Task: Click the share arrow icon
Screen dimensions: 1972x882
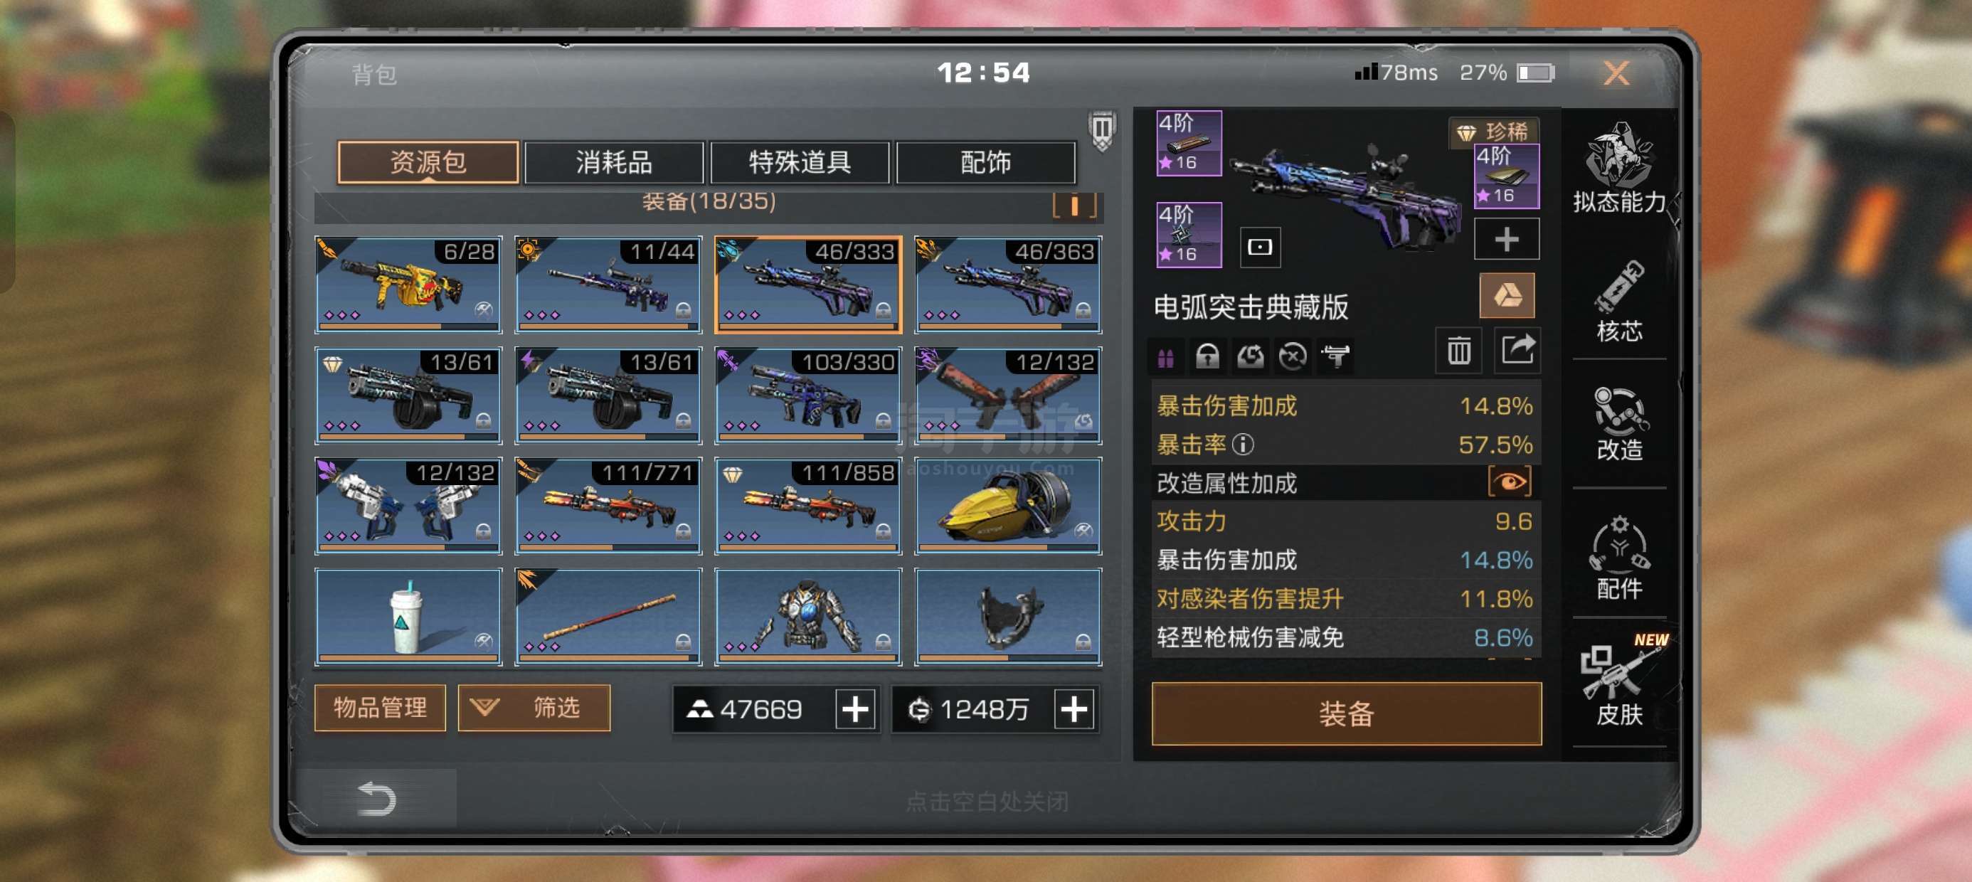Action: [x=1517, y=351]
